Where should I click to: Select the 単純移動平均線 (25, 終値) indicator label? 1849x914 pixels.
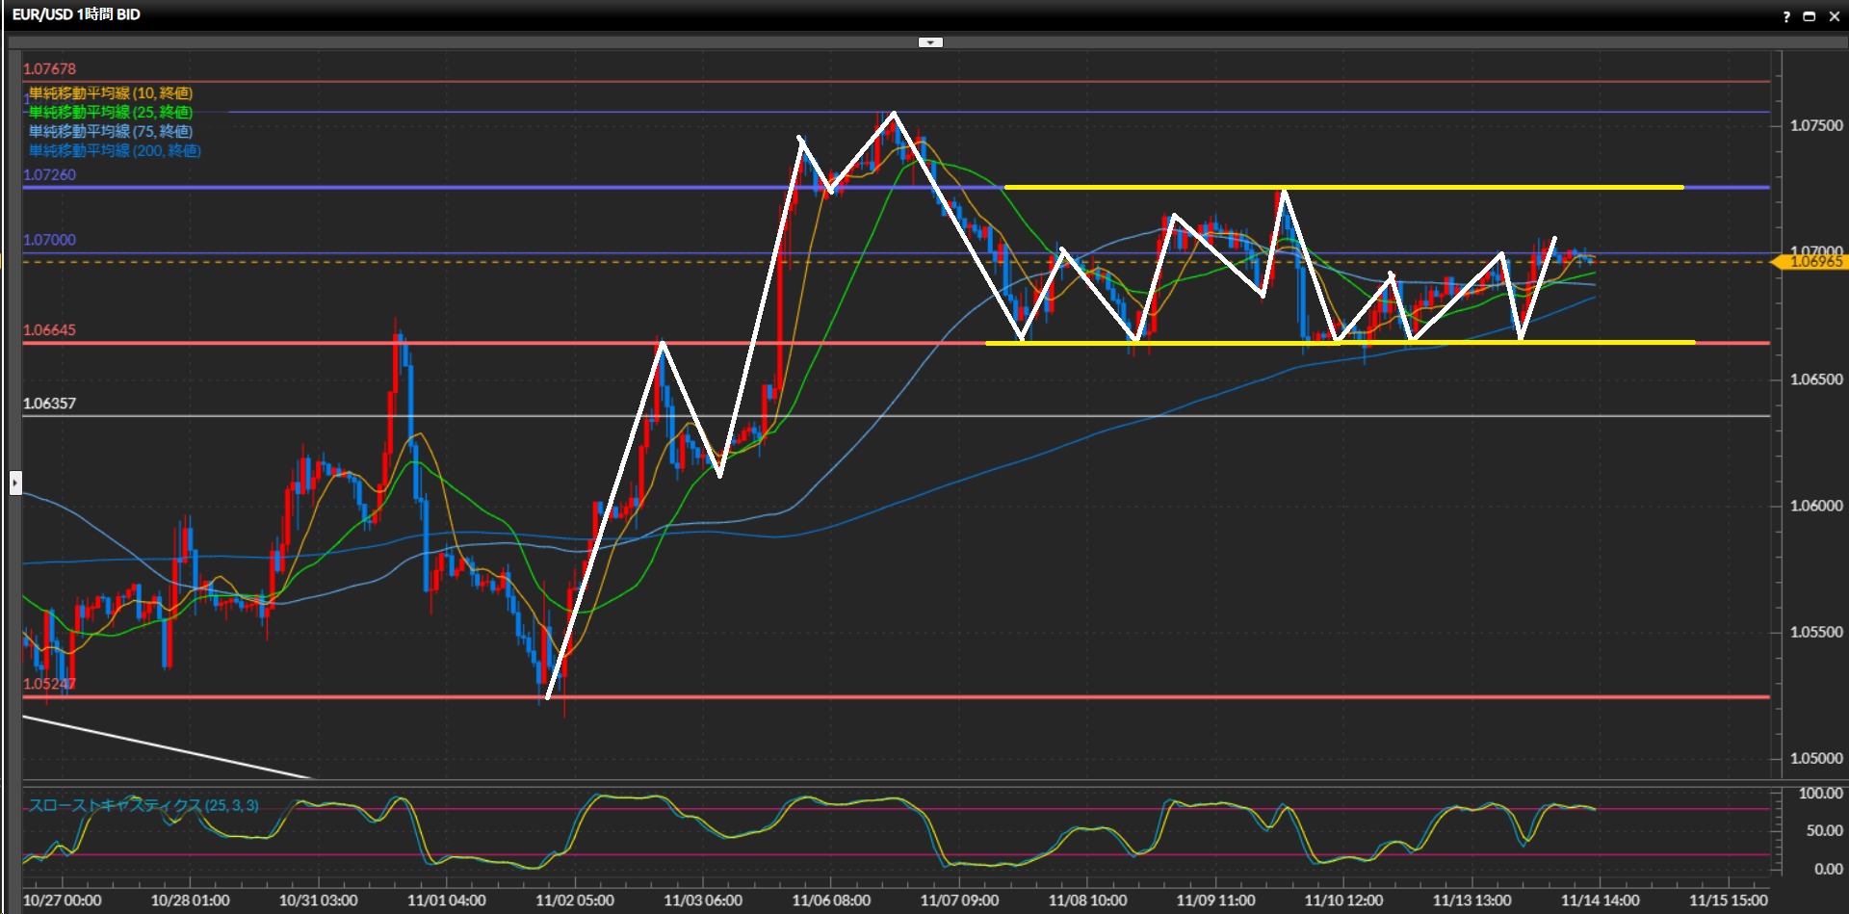(111, 113)
